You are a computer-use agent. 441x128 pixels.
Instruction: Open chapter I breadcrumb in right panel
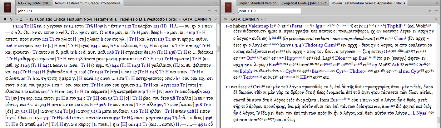pyautogui.click(x=265, y=19)
